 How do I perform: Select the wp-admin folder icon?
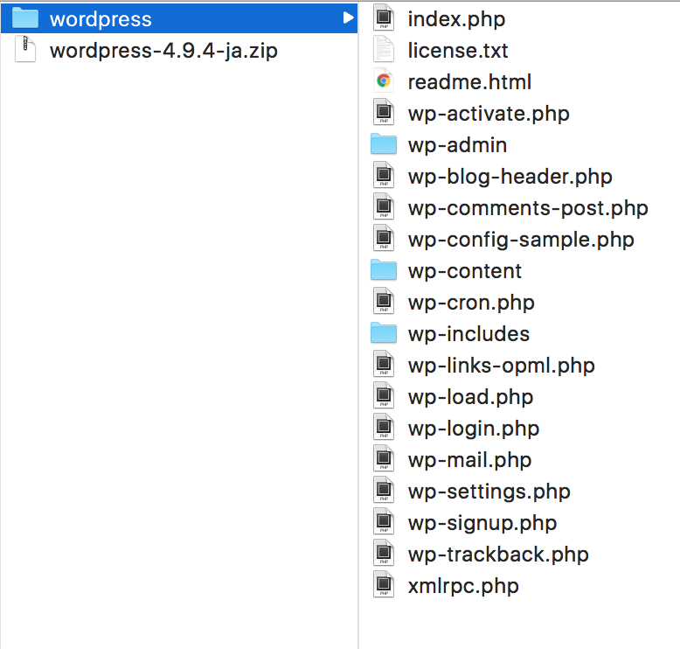(x=384, y=144)
